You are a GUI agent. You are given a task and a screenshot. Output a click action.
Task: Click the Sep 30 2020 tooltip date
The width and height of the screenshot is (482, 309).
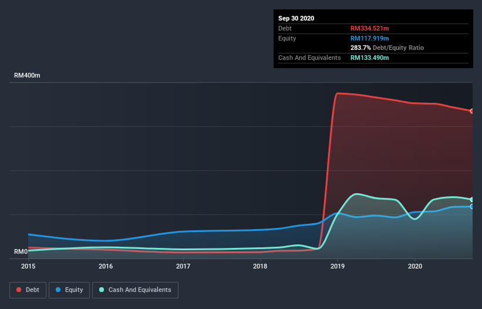pyautogui.click(x=296, y=18)
